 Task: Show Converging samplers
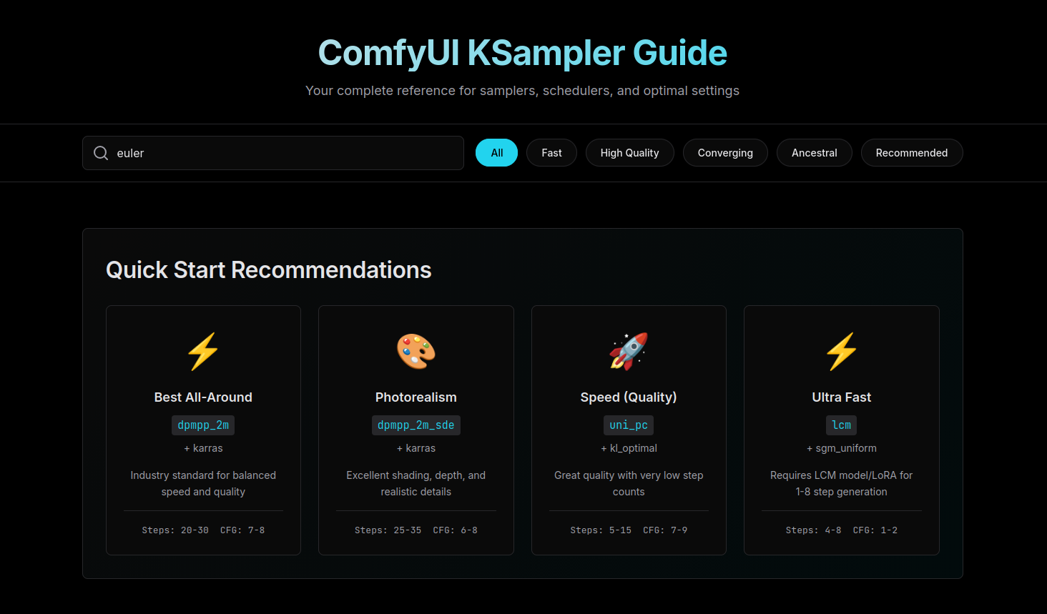pos(725,153)
